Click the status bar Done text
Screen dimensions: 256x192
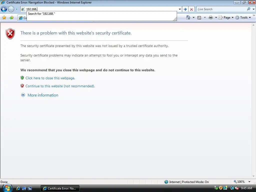tap(4, 182)
